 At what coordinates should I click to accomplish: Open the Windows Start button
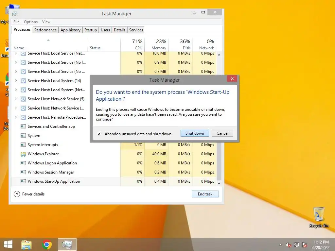tap(8, 244)
